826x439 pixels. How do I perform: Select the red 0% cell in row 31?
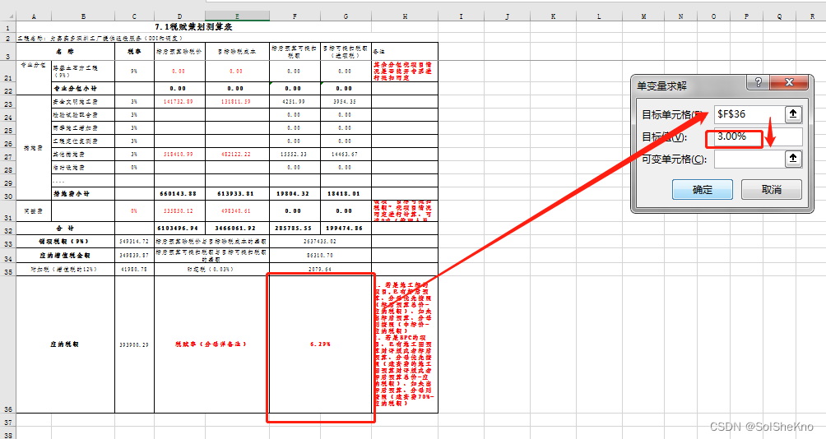(134, 211)
